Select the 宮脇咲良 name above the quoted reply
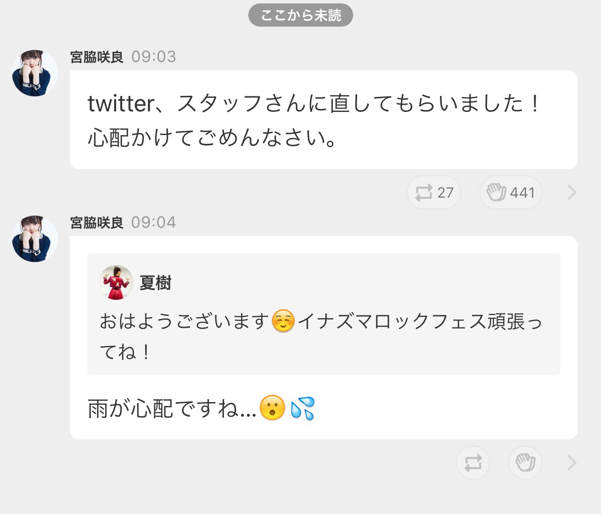Viewport: 601px width, 514px height. click(x=97, y=223)
